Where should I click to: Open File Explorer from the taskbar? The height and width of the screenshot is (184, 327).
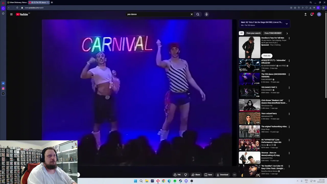click(147, 181)
